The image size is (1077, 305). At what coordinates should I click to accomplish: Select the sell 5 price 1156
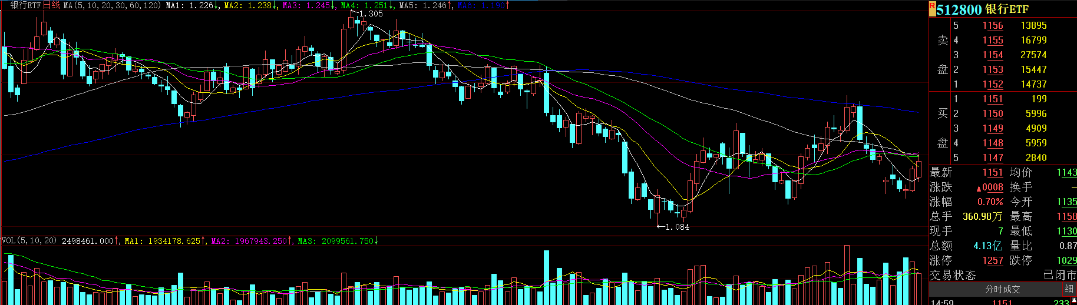tap(992, 25)
